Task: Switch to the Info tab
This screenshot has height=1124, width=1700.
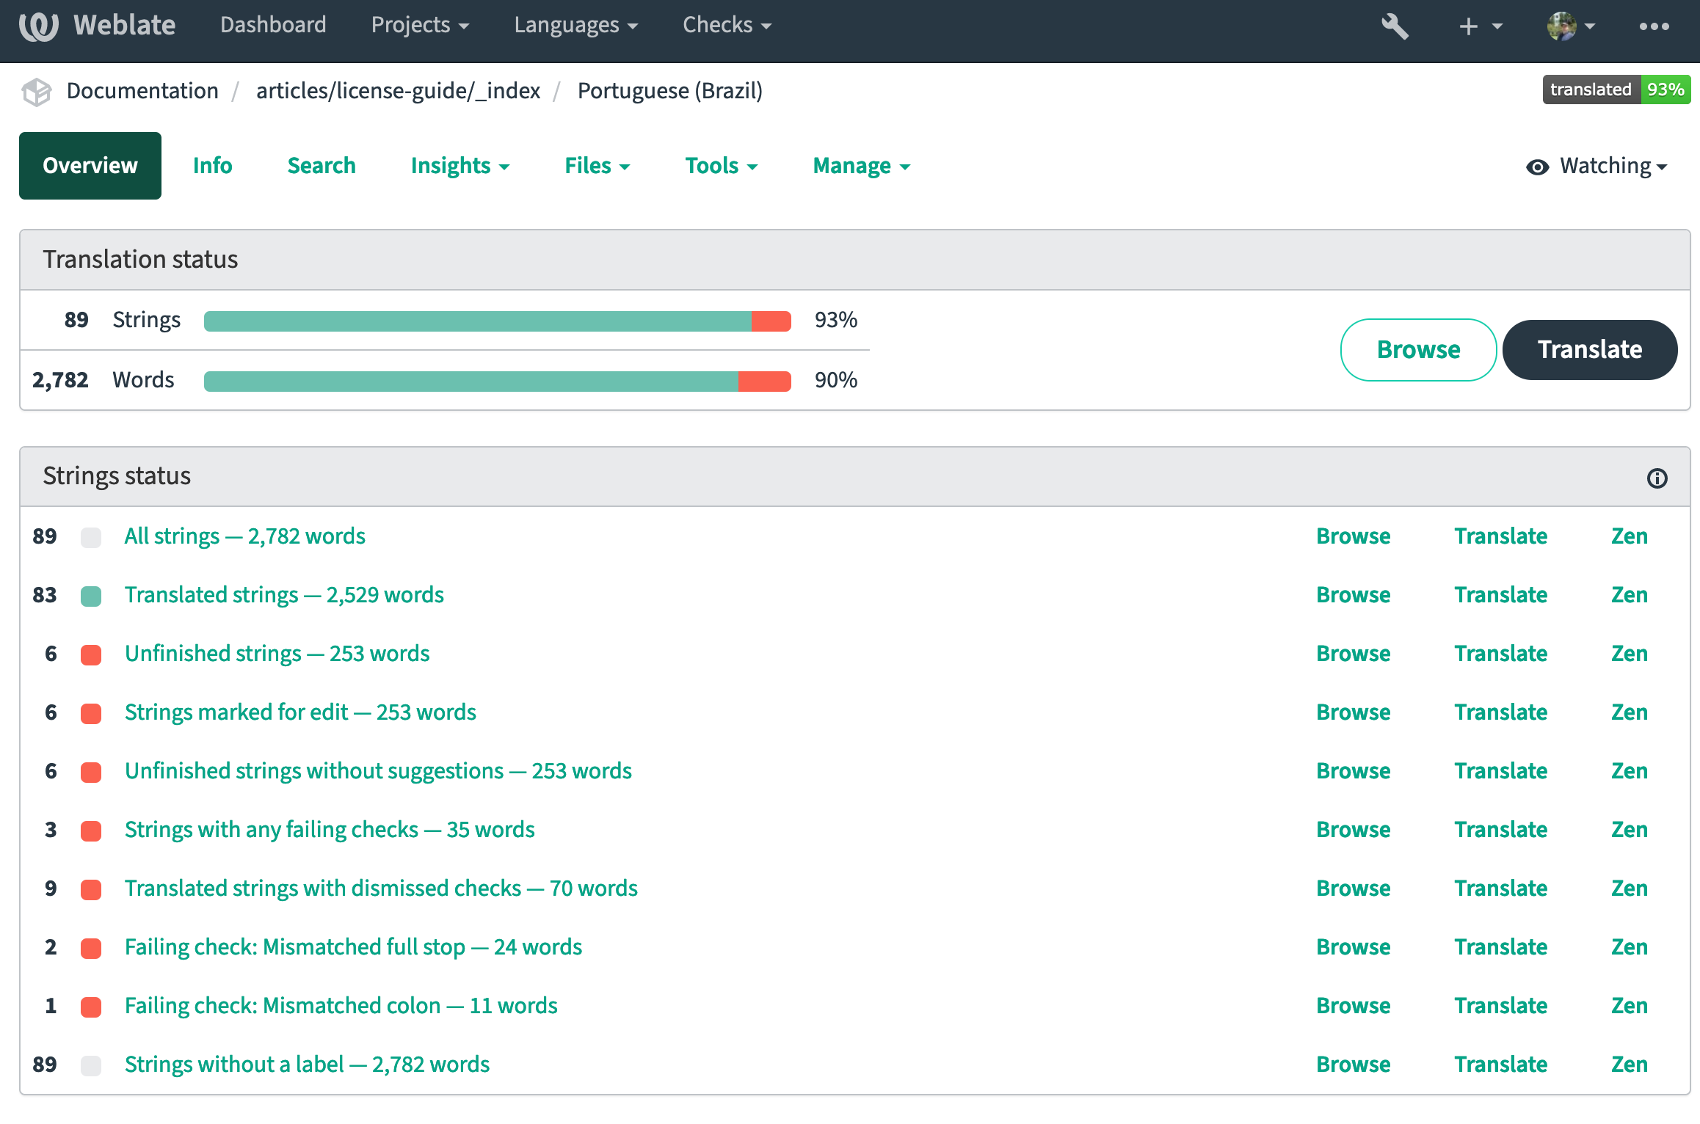Action: (x=212, y=167)
